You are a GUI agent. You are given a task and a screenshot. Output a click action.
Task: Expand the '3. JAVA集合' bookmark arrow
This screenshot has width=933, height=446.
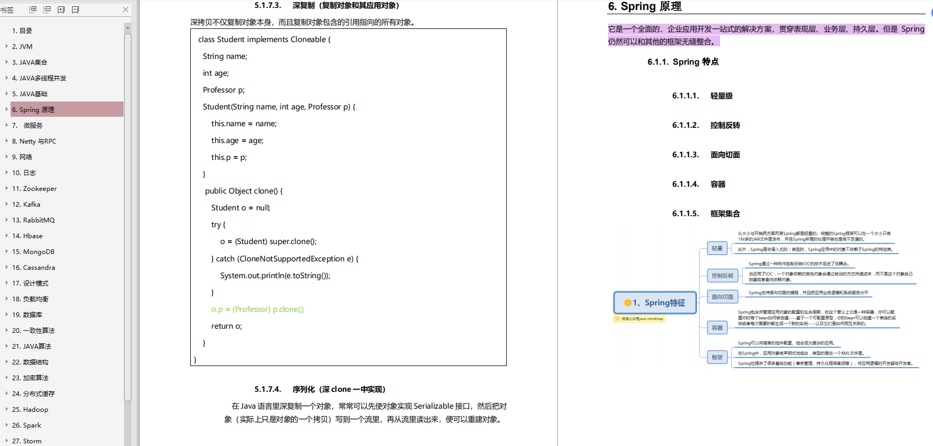[x=6, y=62]
